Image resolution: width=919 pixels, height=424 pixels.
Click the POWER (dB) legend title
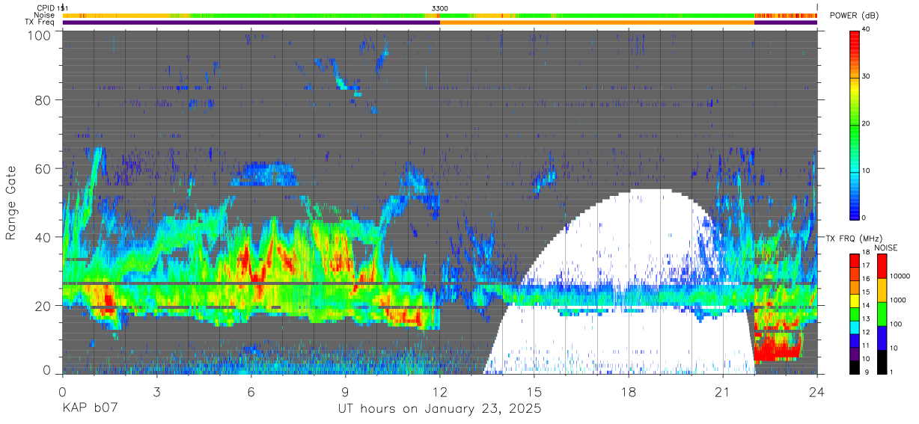pos(855,16)
